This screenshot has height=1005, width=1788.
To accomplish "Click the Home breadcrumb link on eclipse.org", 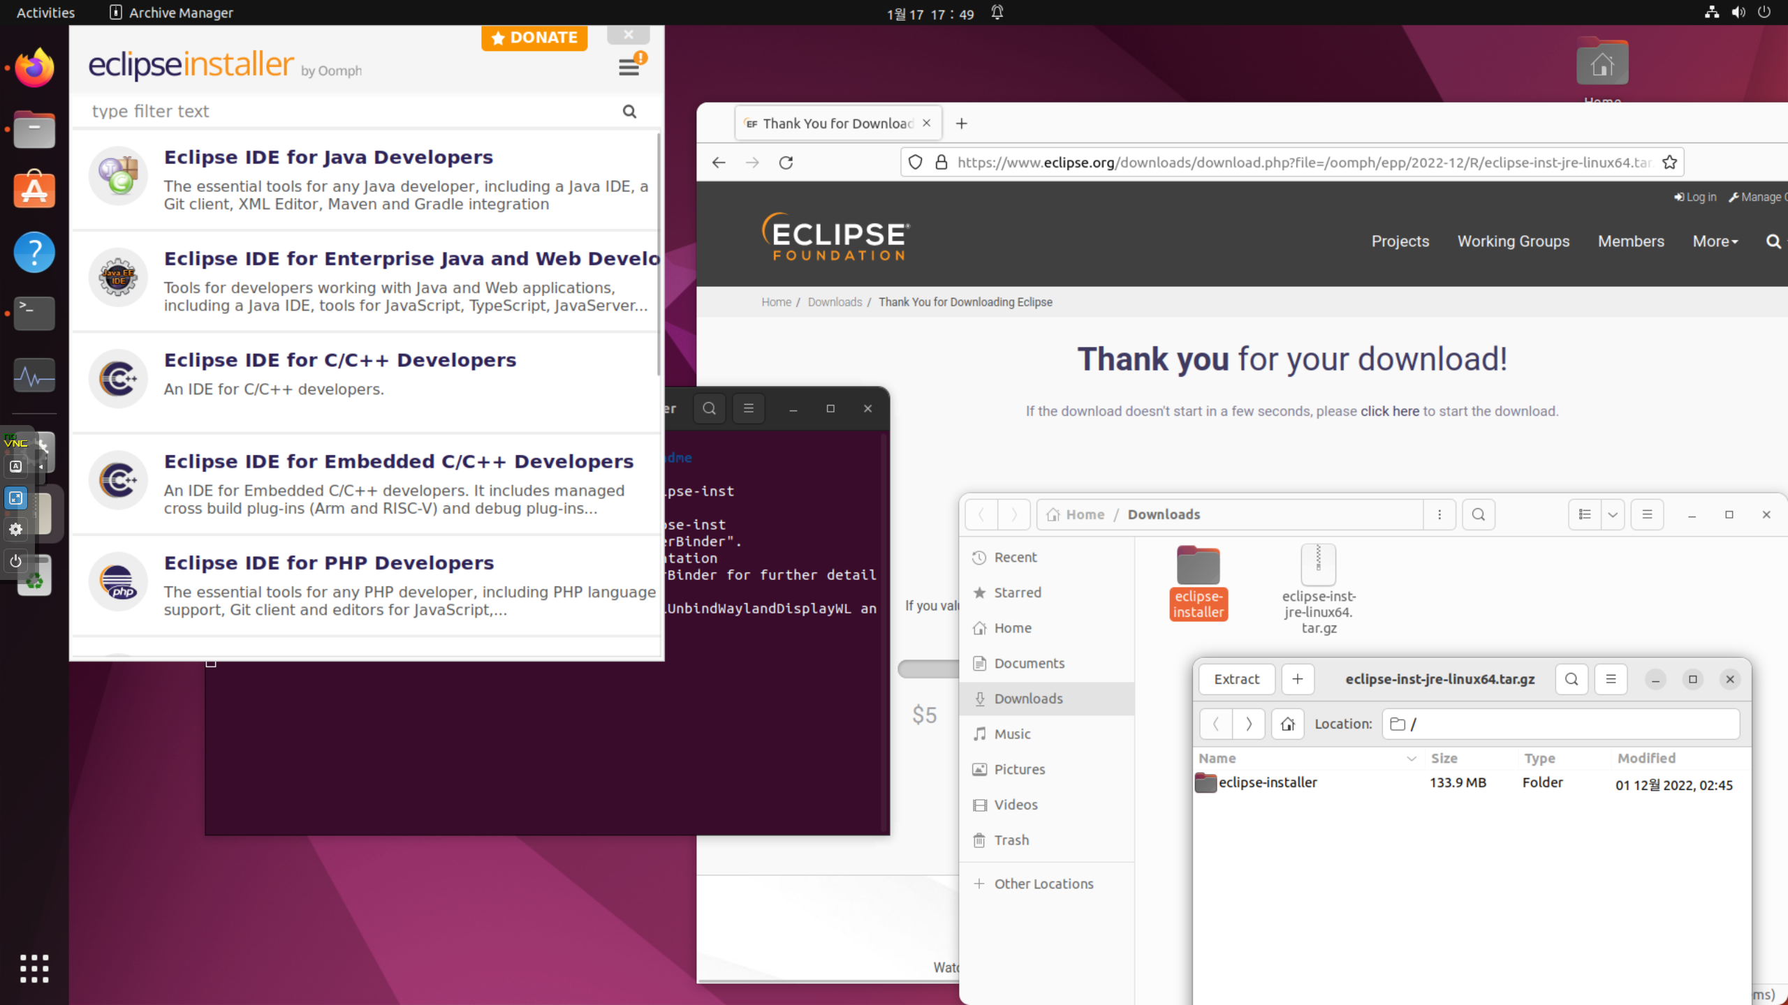I will (776, 302).
